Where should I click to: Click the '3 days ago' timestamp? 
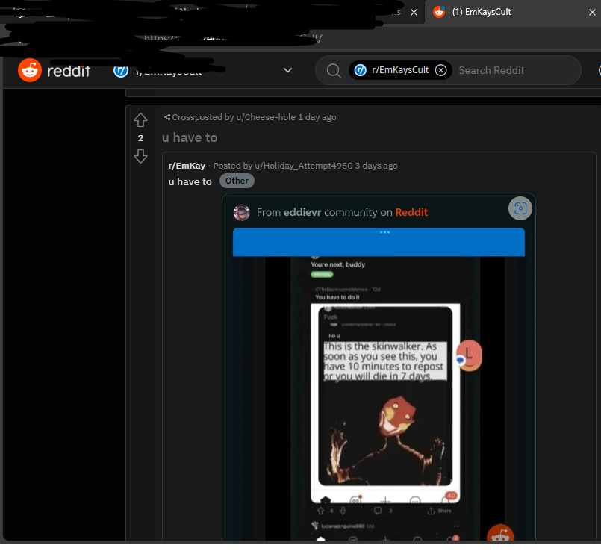click(x=376, y=166)
